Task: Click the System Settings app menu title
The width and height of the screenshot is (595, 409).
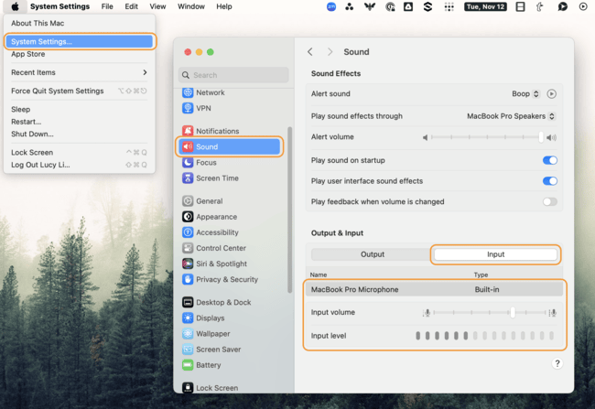Action: click(x=59, y=6)
